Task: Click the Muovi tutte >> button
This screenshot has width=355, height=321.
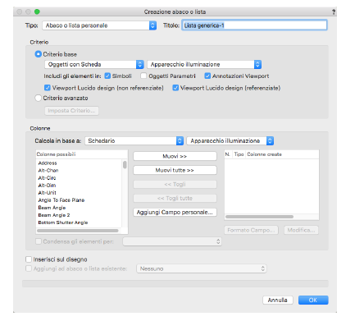Action: pyautogui.click(x=175, y=170)
